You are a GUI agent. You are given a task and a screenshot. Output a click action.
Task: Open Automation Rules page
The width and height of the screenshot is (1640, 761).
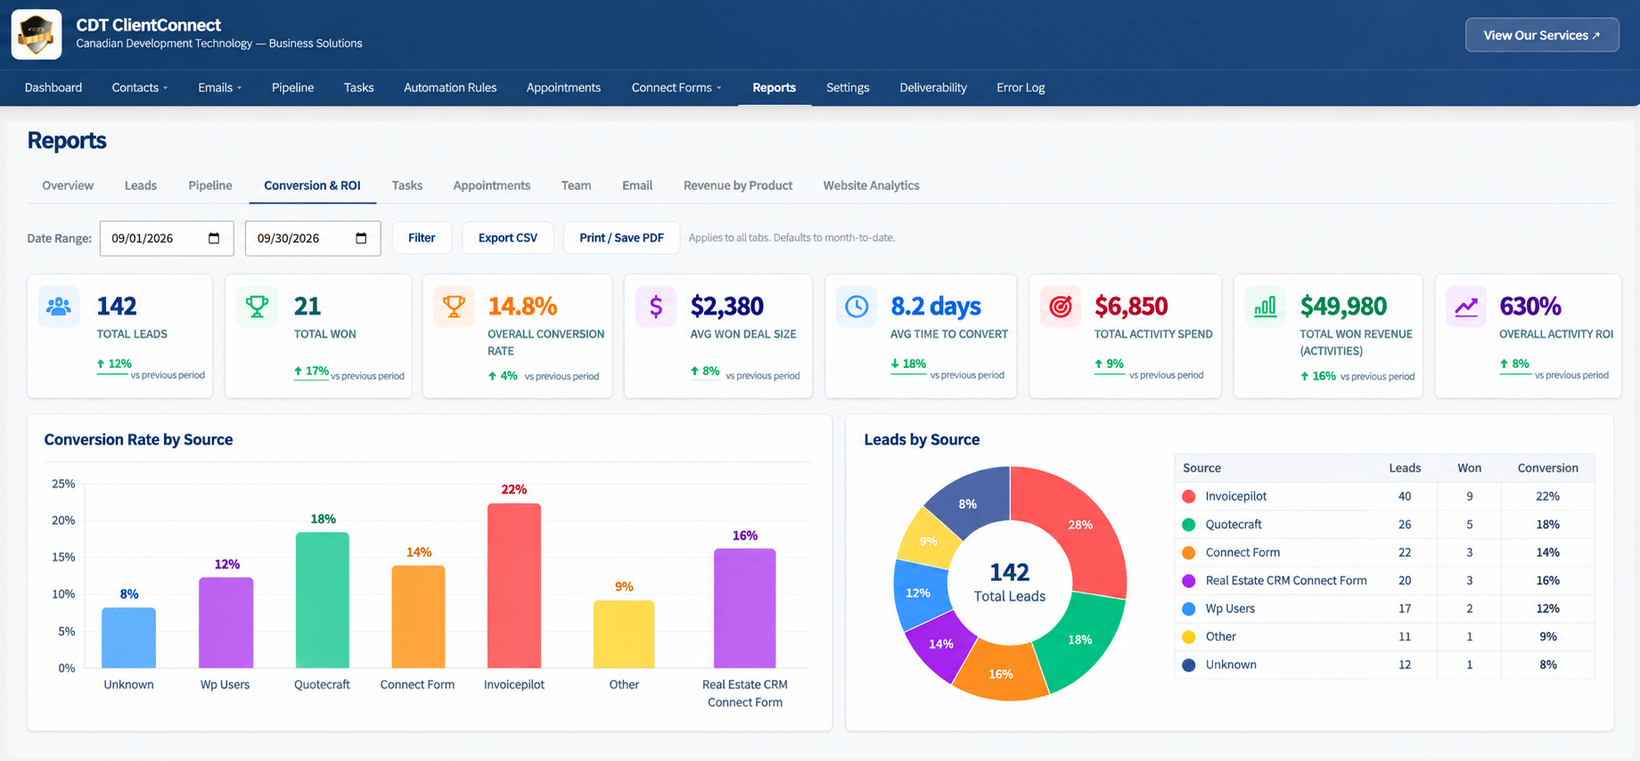pos(450,87)
